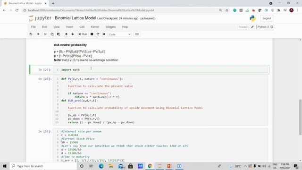
Task: Interrupt the kernel with the stop icon
Action: point(92,34)
